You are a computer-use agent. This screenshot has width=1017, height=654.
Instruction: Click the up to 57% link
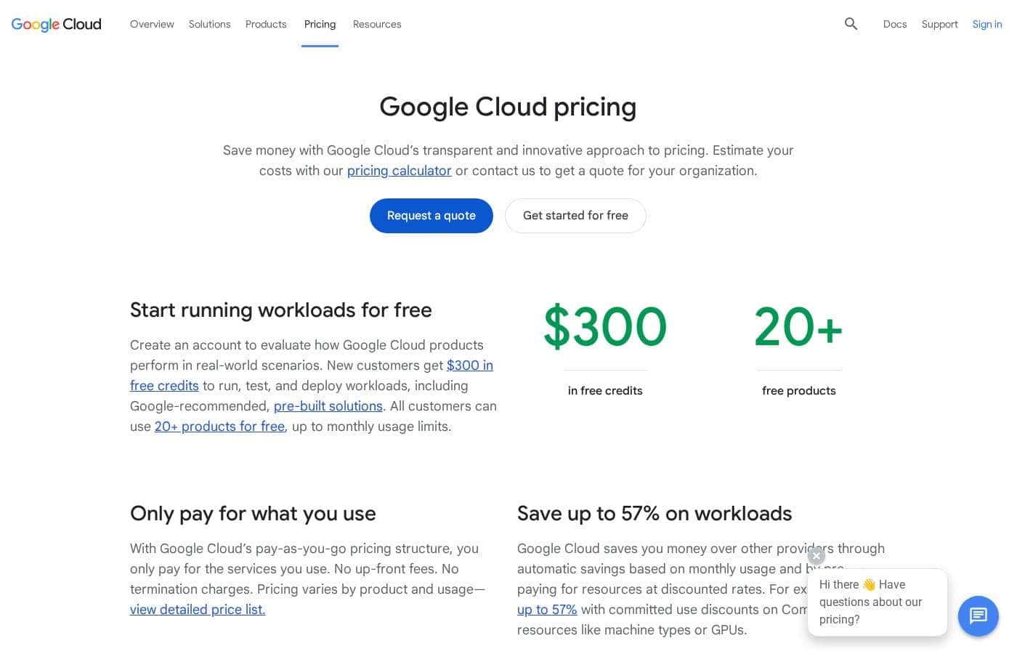(x=547, y=610)
